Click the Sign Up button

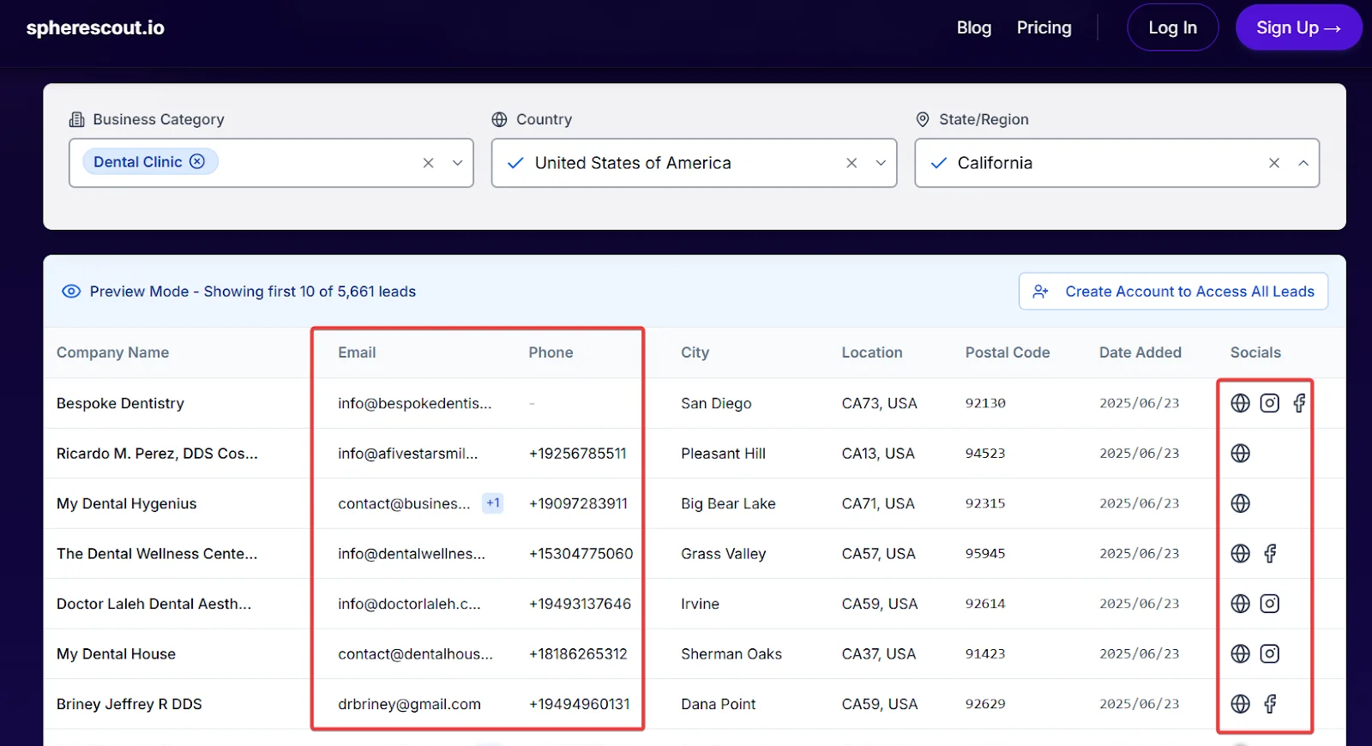1298,27
